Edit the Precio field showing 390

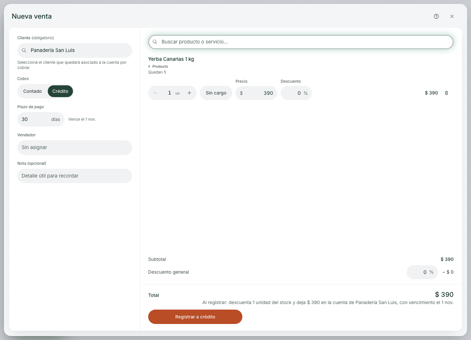[256, 93]
